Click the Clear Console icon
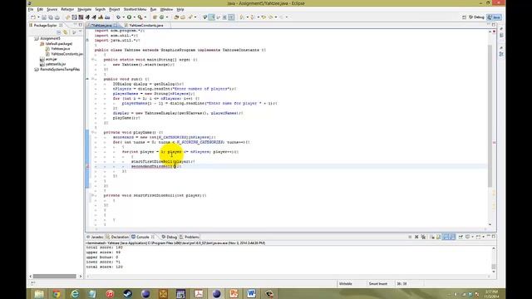The height and width of the screenshot is (299, 532). point(432,237)
